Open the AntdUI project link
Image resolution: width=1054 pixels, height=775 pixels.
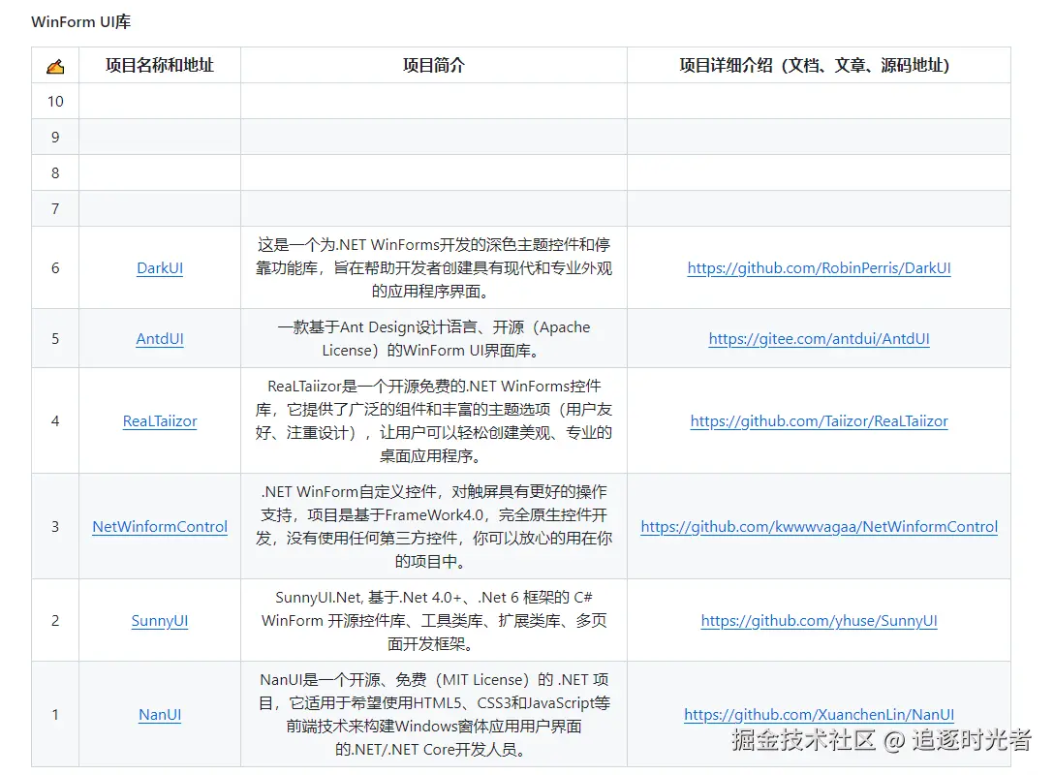click(160, 339)
